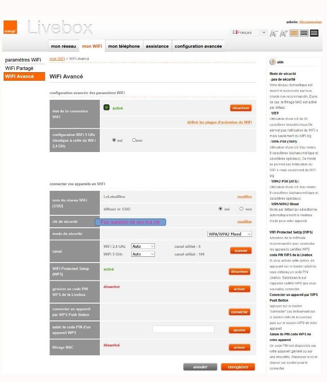Open the mon réseau tab
The width and height of the screenshot is (327, 382).
point(63,46)
